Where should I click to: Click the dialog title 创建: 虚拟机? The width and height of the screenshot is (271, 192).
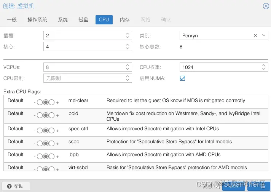click(x=19, y=6)
